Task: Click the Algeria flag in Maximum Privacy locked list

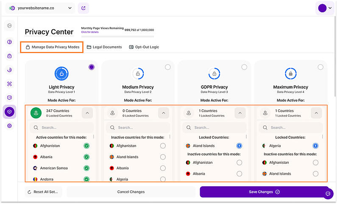Action: [x=265, y=146]
